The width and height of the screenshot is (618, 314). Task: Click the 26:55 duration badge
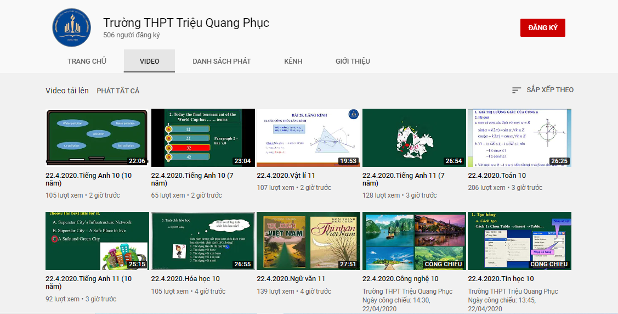(x=243, y=264)
